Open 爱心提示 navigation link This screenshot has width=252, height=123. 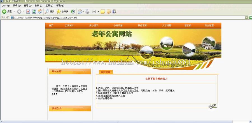[94, 25]
